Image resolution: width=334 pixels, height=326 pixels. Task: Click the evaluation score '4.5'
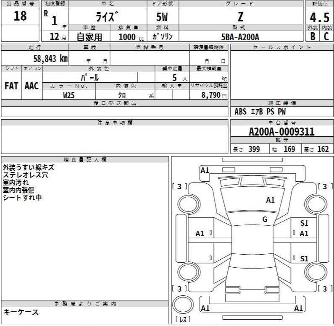click(320, 18)
